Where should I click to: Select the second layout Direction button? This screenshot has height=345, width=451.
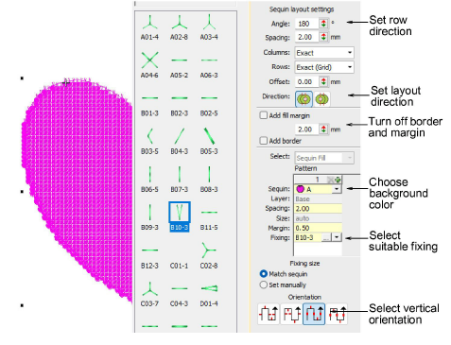pos(321,99)
